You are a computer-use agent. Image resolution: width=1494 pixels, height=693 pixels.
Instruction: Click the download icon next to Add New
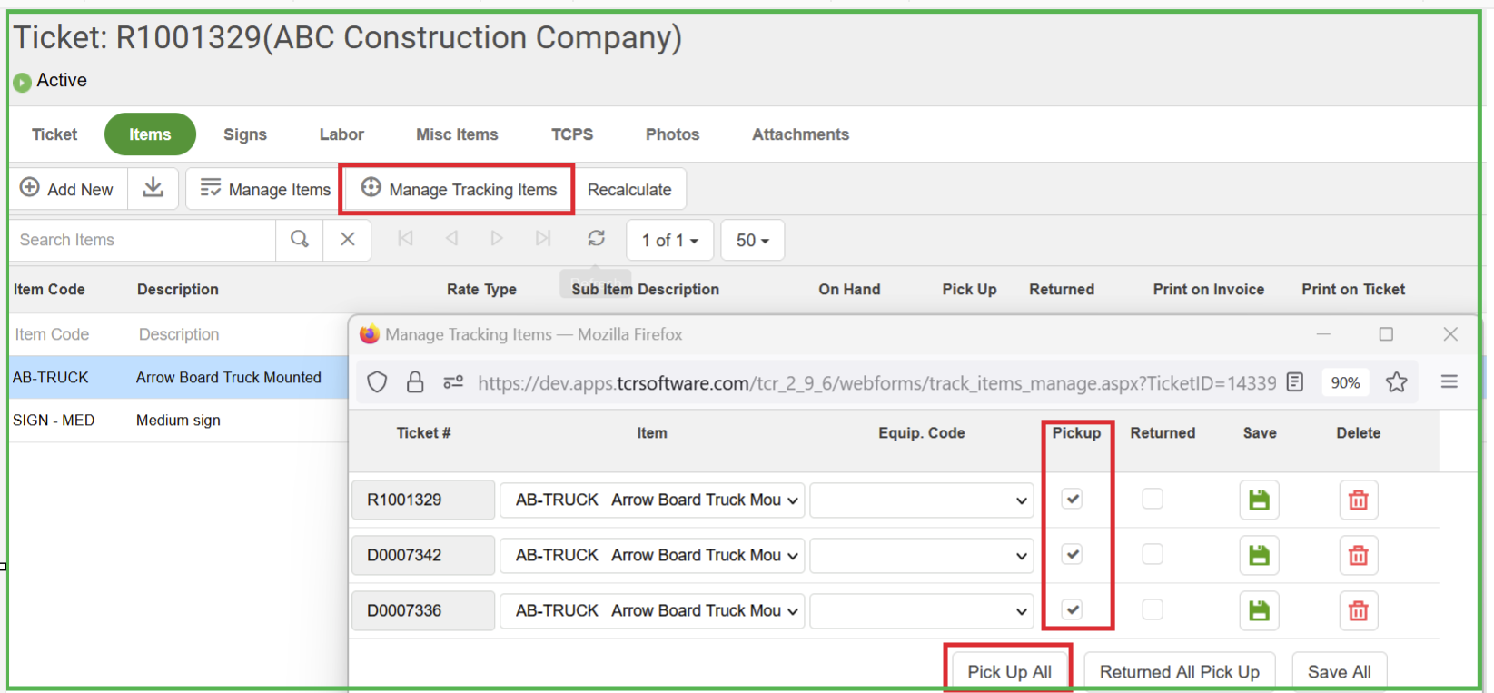coord(153,188)
